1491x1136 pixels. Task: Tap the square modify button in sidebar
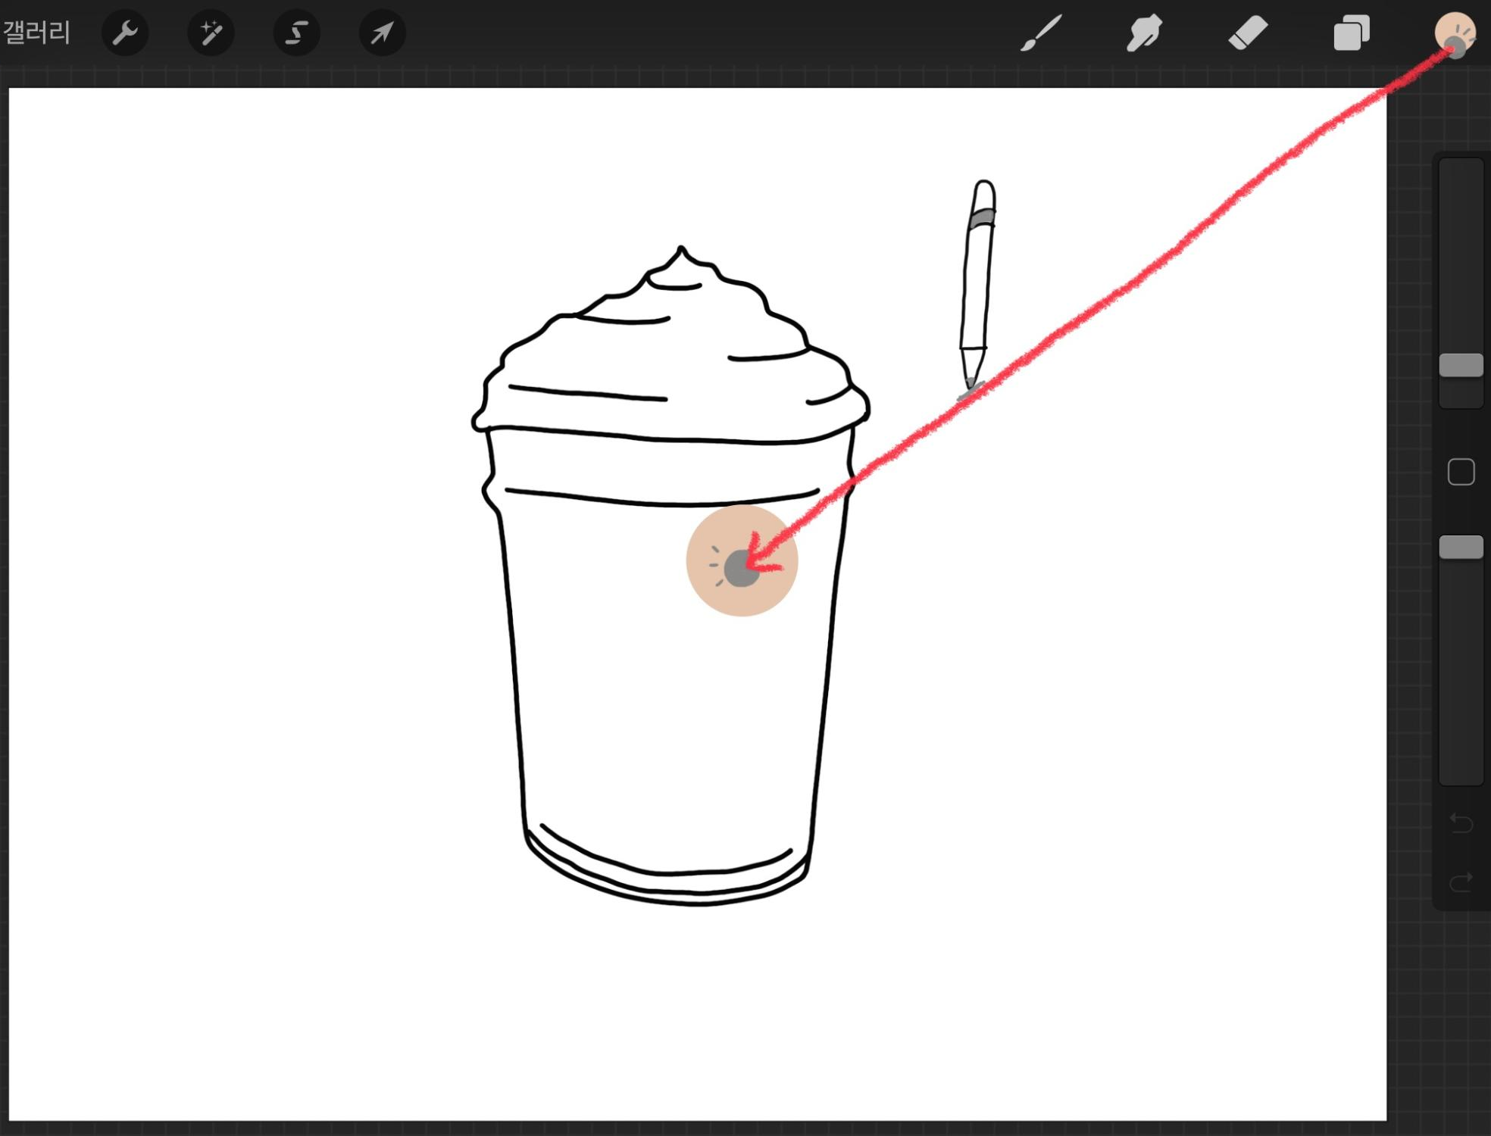1461,472
